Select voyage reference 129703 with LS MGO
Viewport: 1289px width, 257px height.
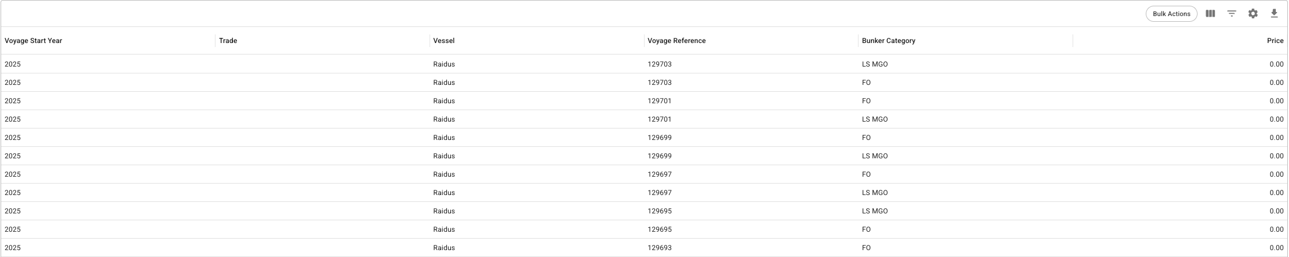point(659,64)
